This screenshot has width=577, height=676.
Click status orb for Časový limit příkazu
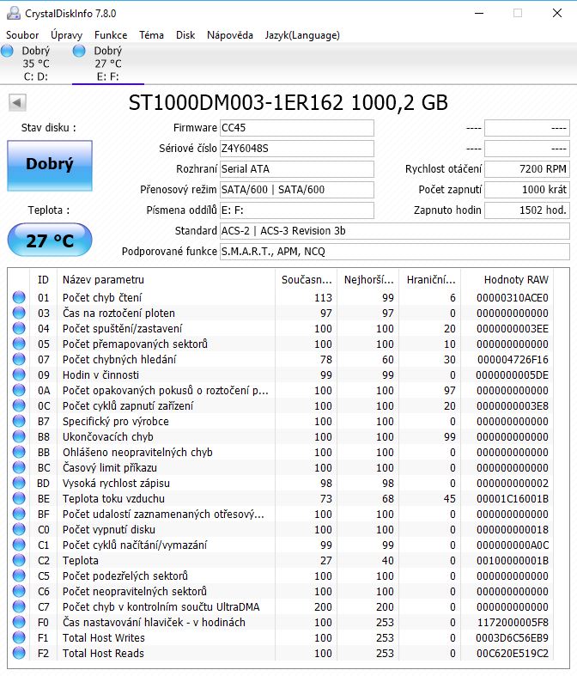pos(19,468)
